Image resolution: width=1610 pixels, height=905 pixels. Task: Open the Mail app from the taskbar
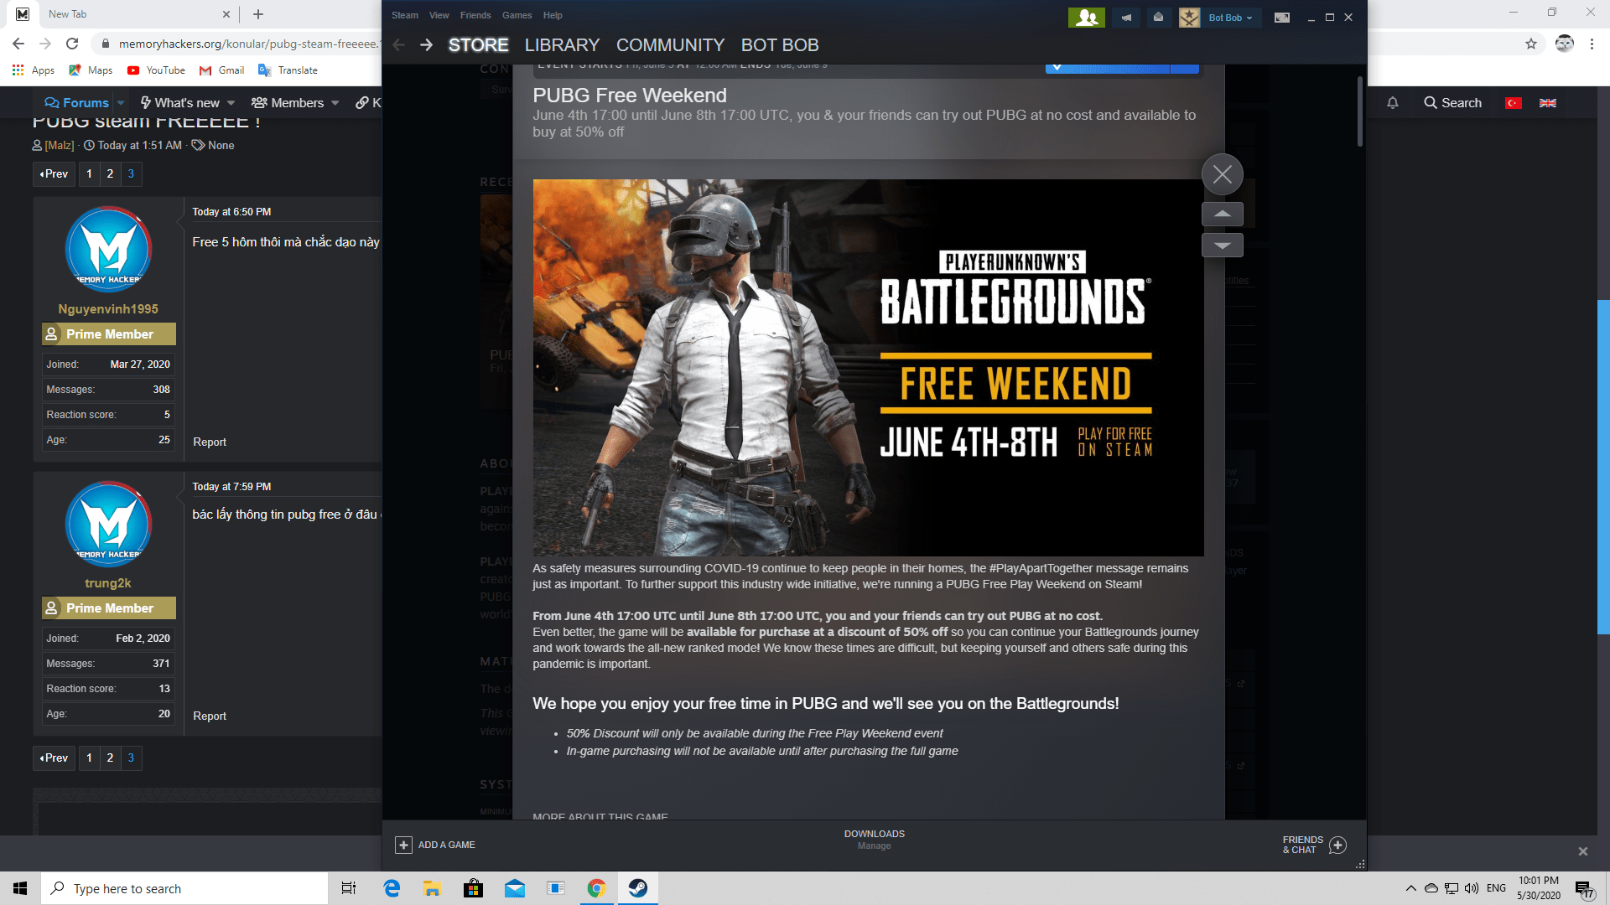point(515,888)
